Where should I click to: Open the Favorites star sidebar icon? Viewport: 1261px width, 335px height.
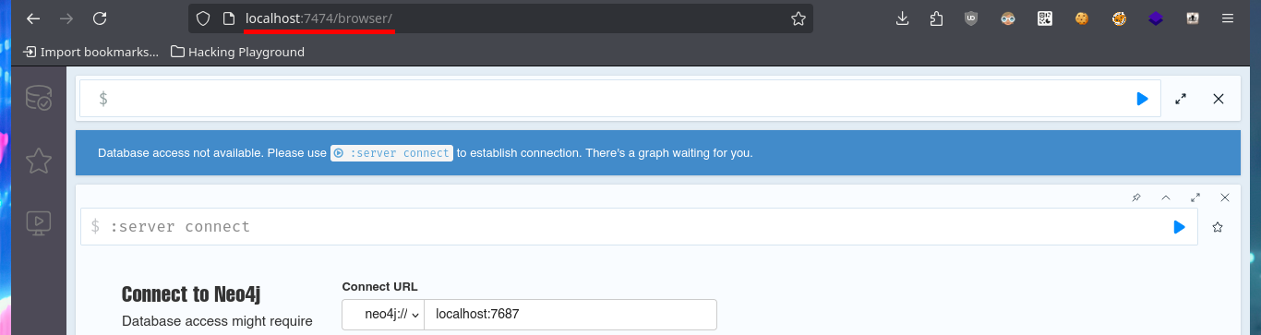(39, 162)
